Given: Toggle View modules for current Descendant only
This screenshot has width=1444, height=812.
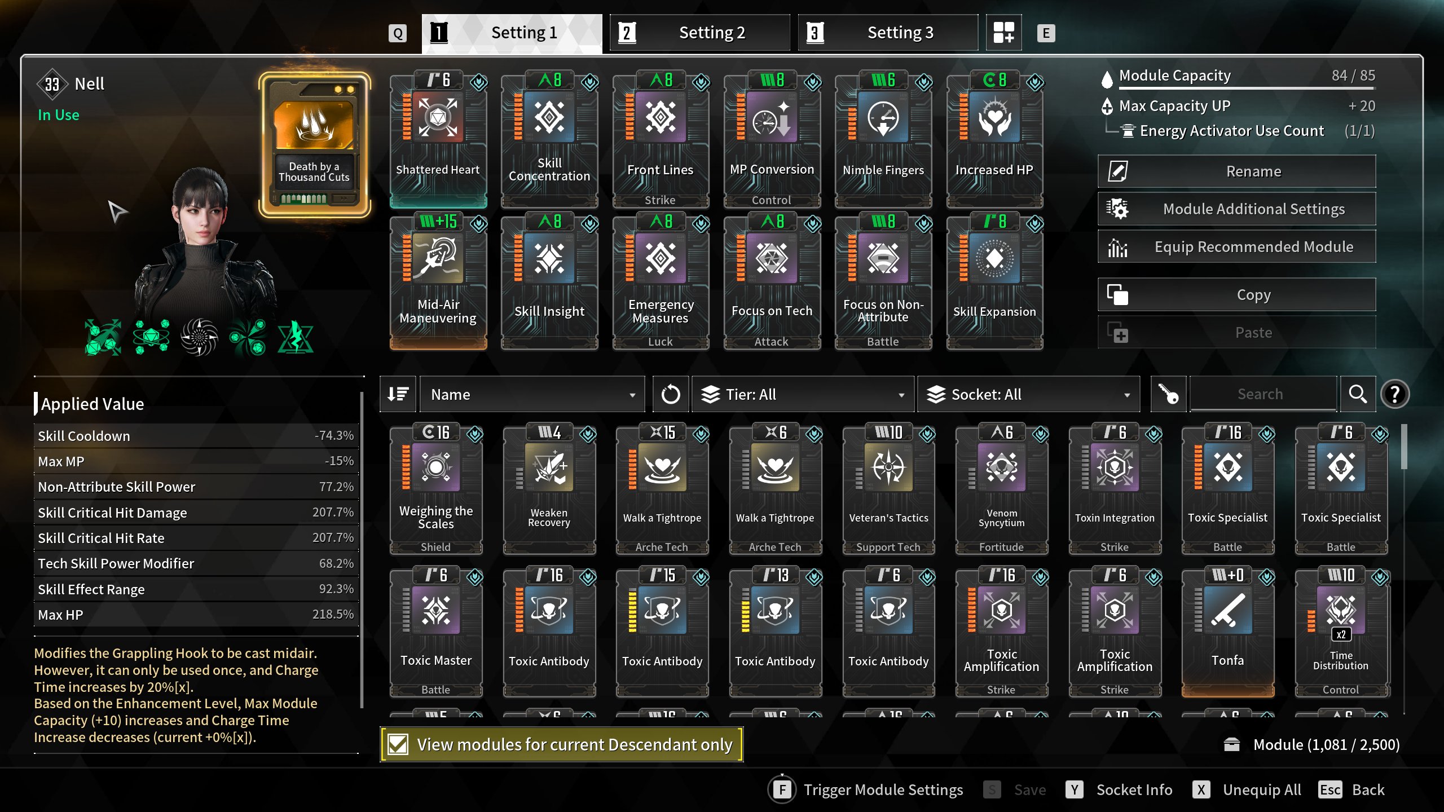Looking at the screenshot, I should point(562,744).
